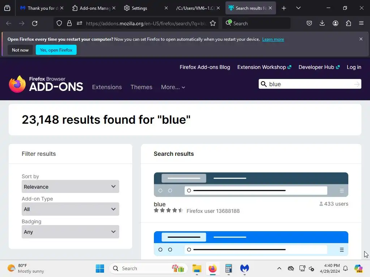Open the Firefox account icon
Screen dimensions: 370x277
335,23
